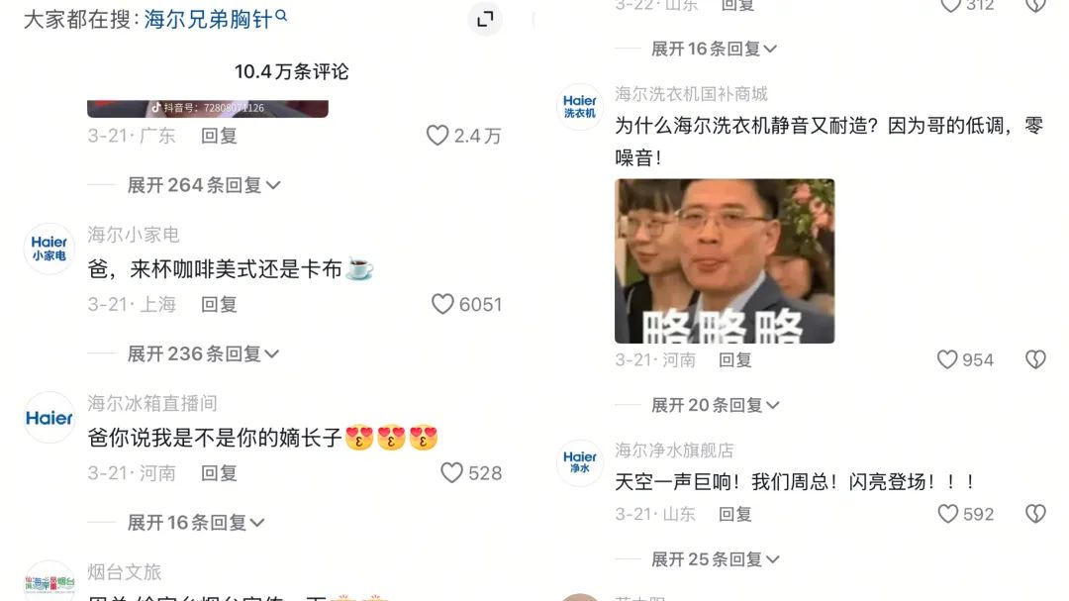Viewport: 1069px width, 601px height.
Task: Like the 海尔冰箱直播间 comment with 528 likes
Action: coord(451,472)
